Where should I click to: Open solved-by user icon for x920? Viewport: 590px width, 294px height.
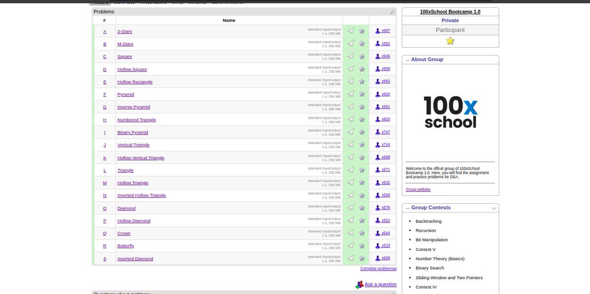[378, 94]
